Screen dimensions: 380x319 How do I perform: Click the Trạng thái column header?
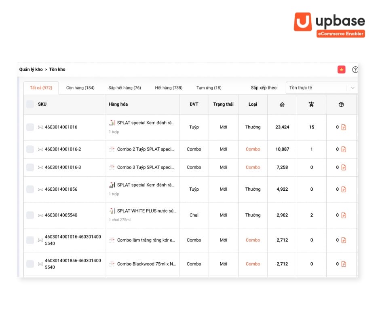pos(223,104)
